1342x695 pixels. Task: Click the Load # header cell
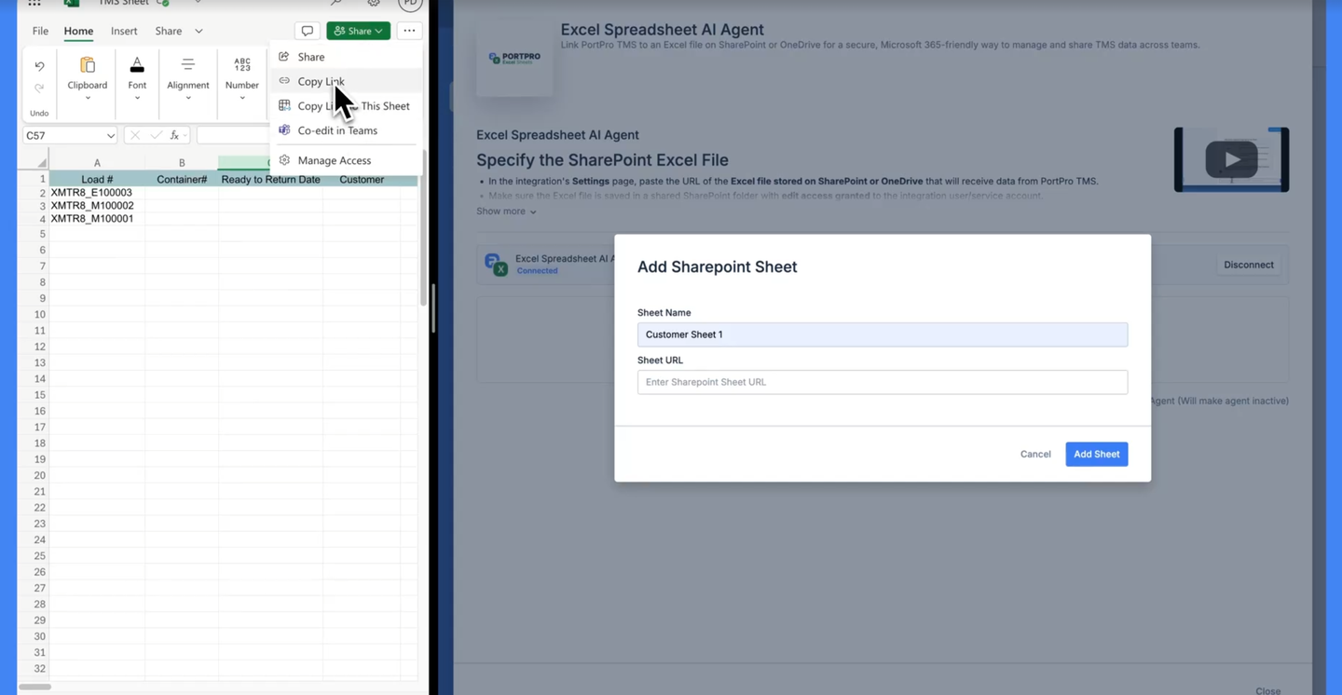97,179
